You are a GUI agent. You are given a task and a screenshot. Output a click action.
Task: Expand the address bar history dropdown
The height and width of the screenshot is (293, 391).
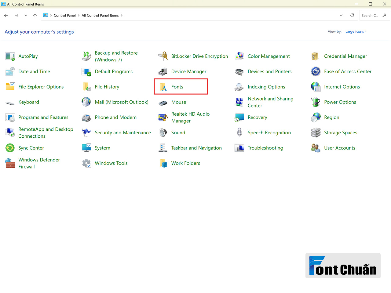pos(341,15)
